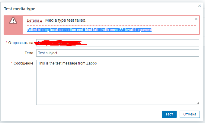Focus the Тема field with Test subject

click(x=118, y=53)
